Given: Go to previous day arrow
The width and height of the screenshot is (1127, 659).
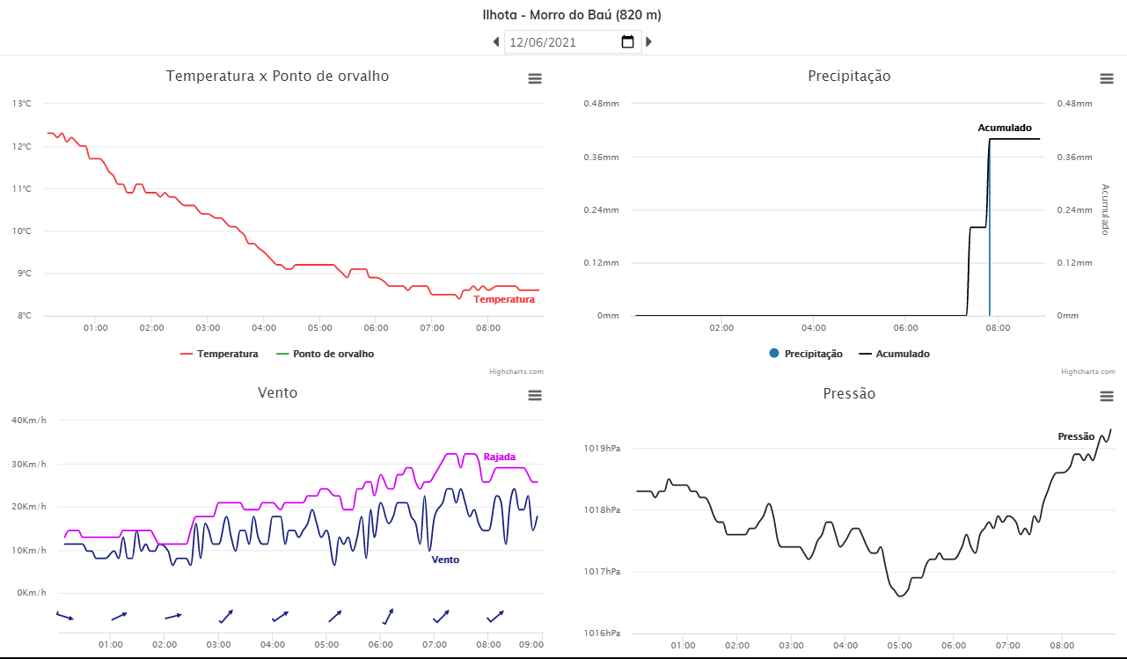Looking at the screenshot, I should [x=496, y=41].
